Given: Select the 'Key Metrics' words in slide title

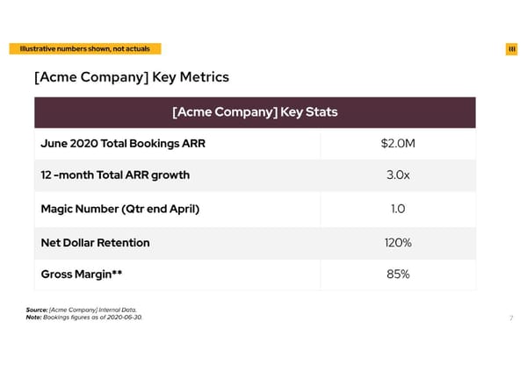Looking at the screenshot, I should (191, 77).
